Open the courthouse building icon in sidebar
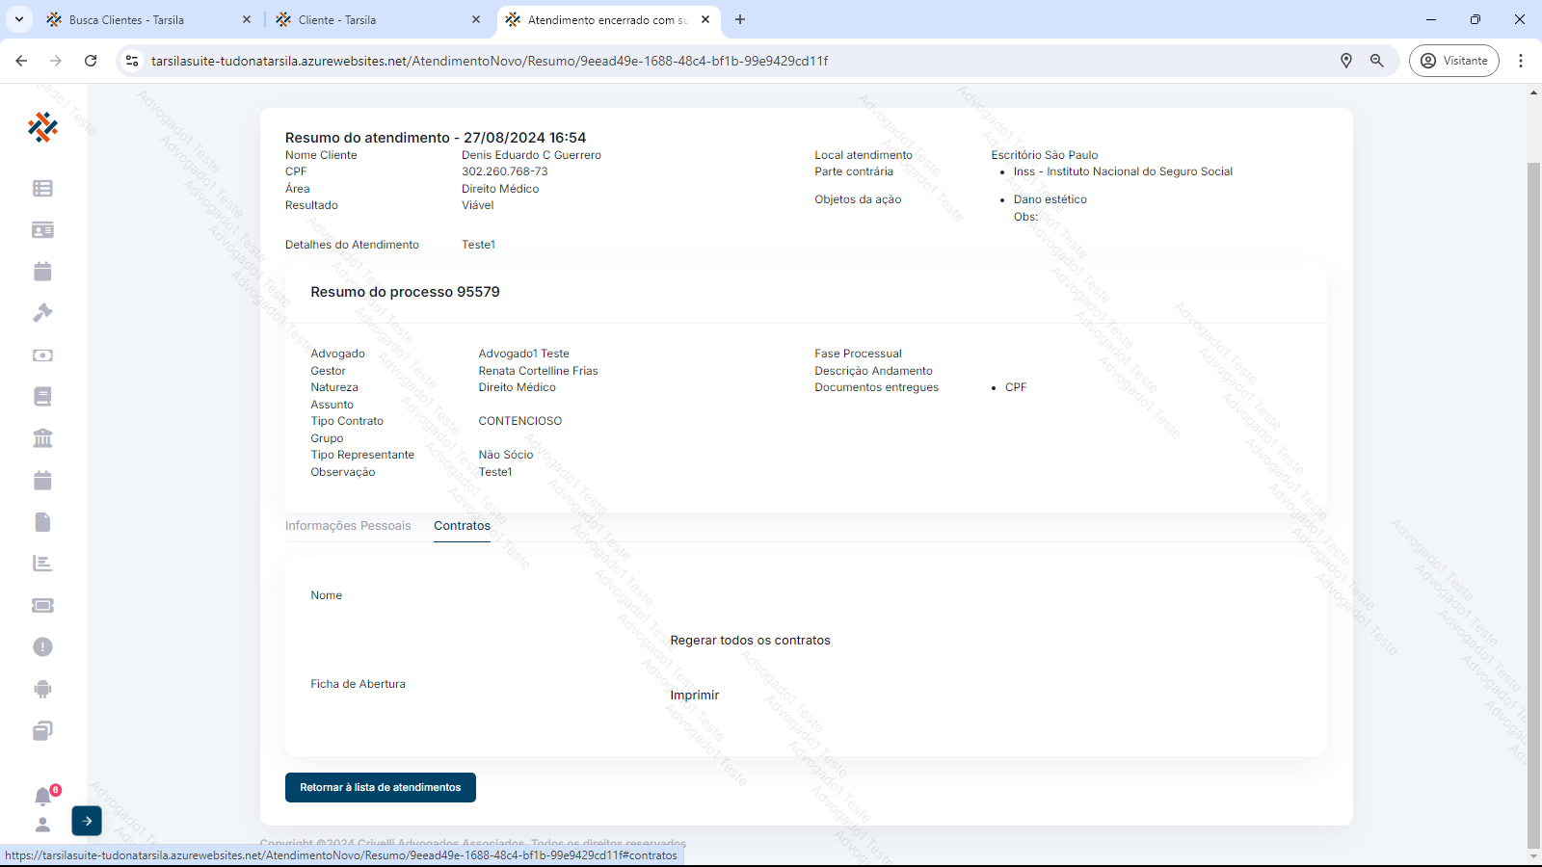 click(x=42, y=438)
